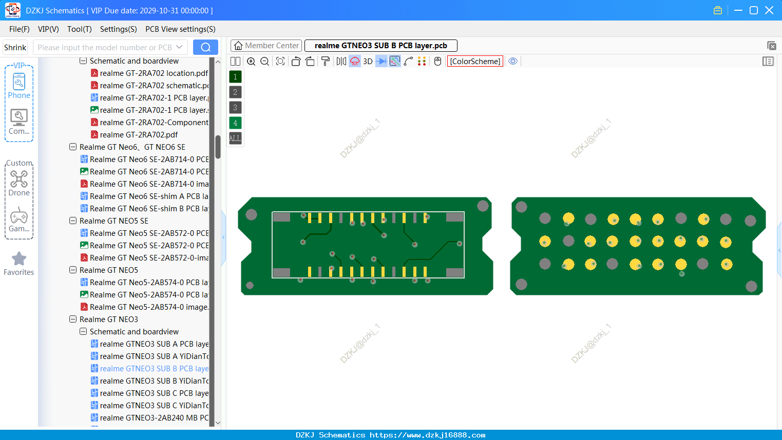
Task: Collapse the Realme GT NEO5 node
Action: pos(73,270)
